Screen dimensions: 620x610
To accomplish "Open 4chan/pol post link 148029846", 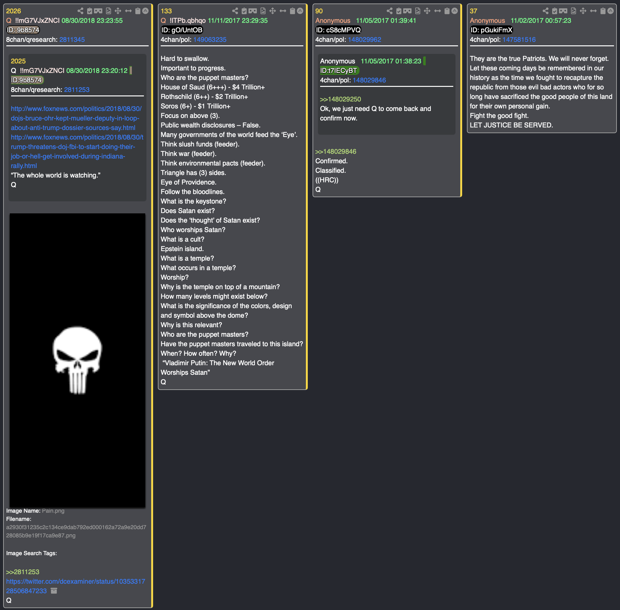I will click(369, 80).
